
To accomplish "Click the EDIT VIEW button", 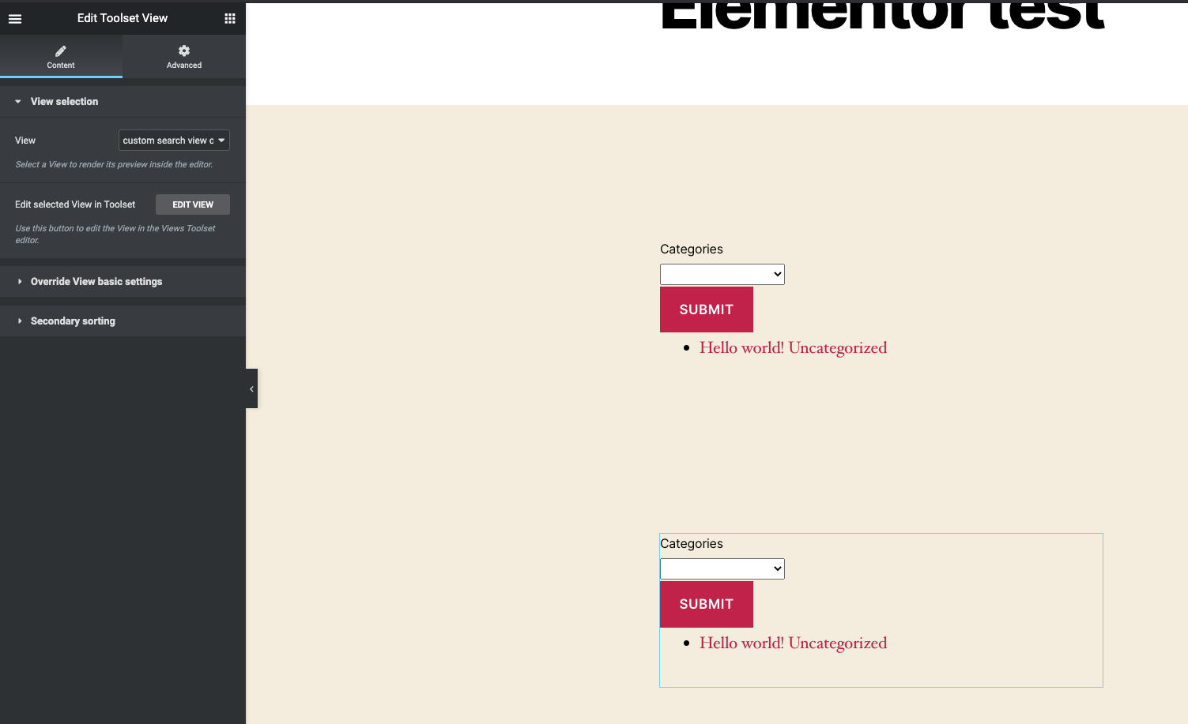I will (193, 204).
